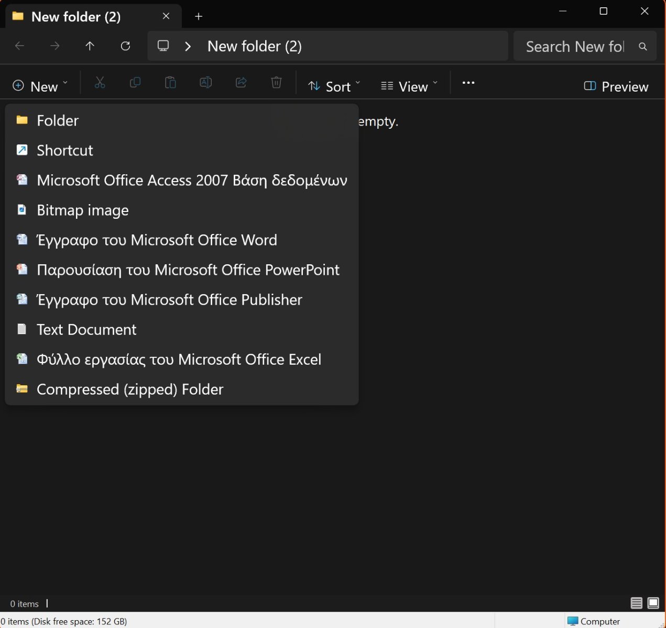This screenshot has height=628, width=666.
Task: Go up one folder level
Action: click(x=90, y=46)
